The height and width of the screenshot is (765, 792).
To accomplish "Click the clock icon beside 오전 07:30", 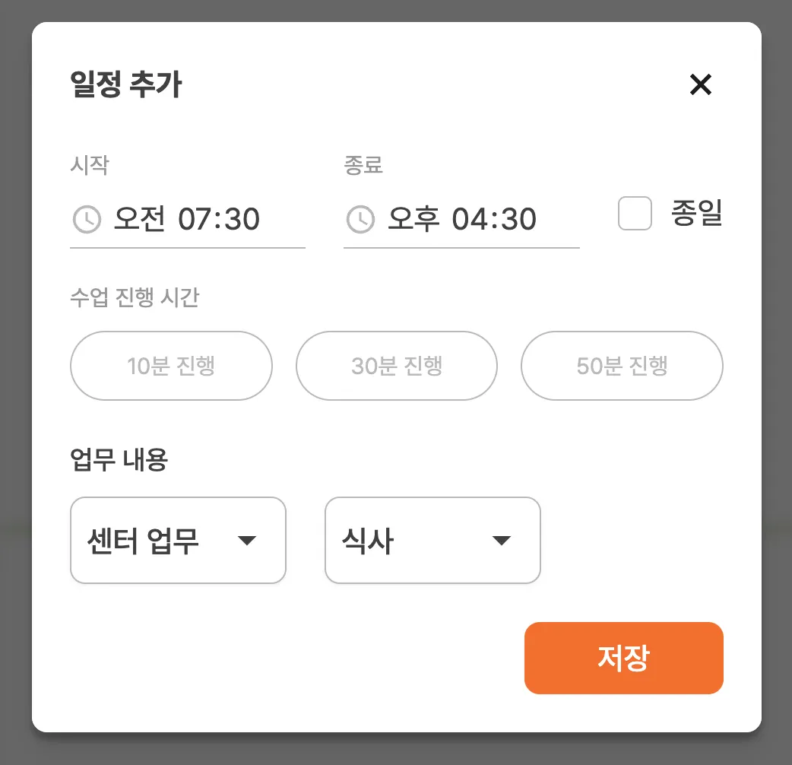I will [87, 220].
